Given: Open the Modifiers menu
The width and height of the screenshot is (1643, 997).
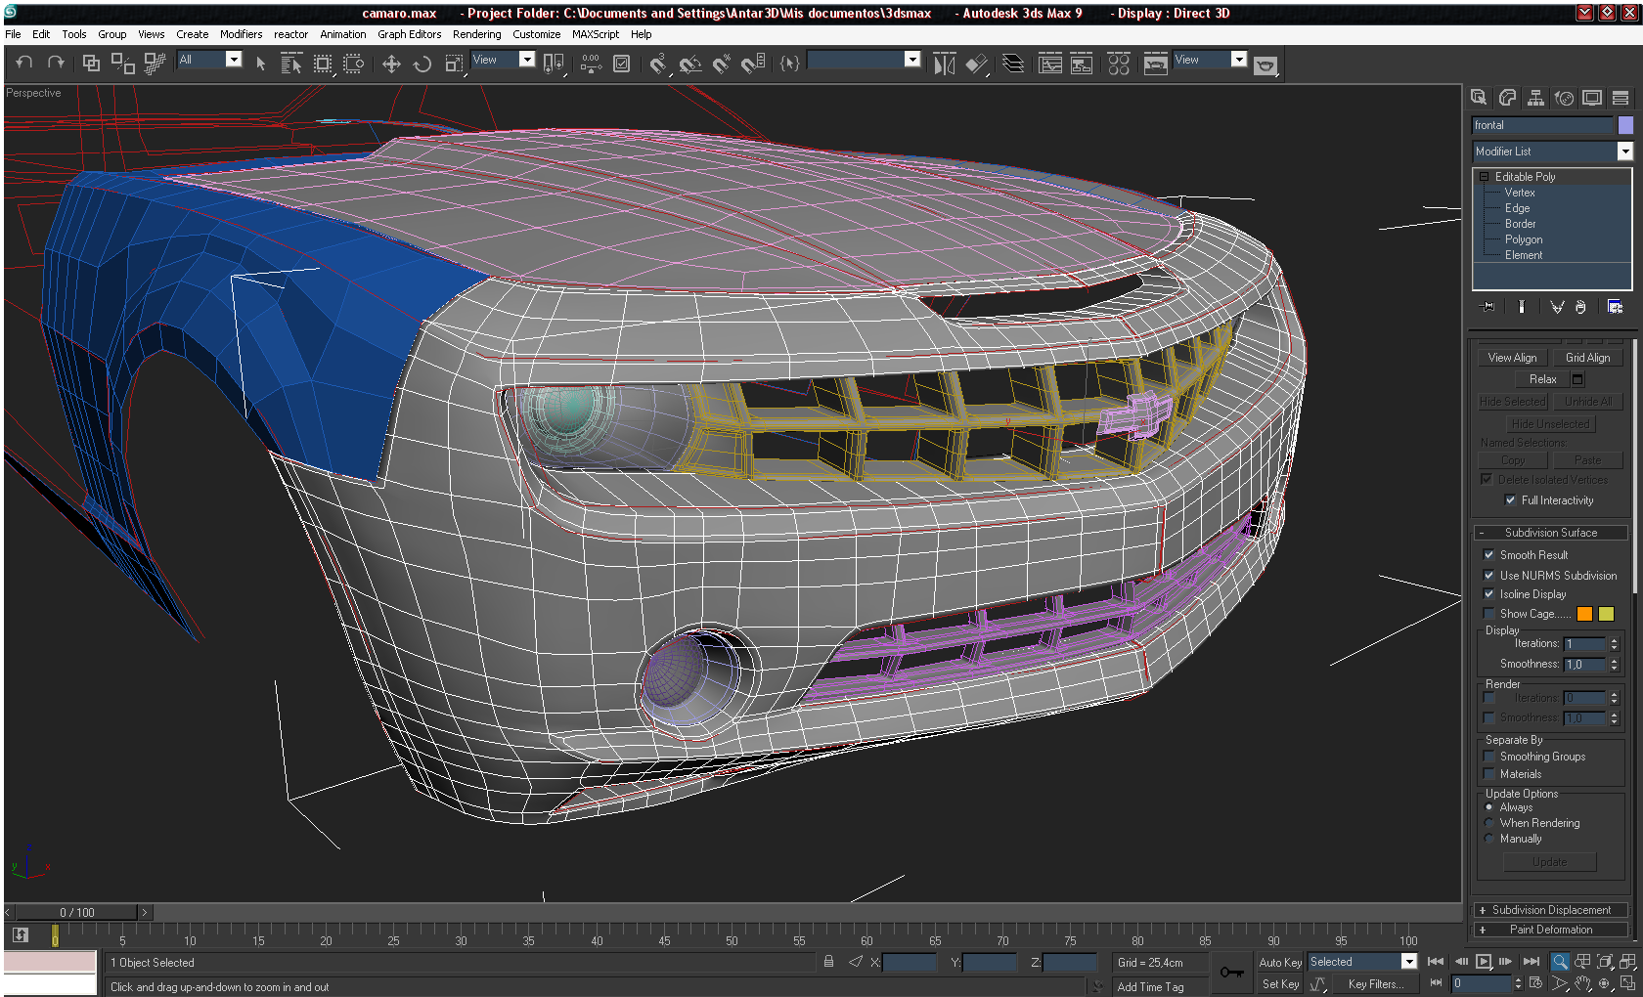Looking at the screenshot, I should click(x=241, y=34).
